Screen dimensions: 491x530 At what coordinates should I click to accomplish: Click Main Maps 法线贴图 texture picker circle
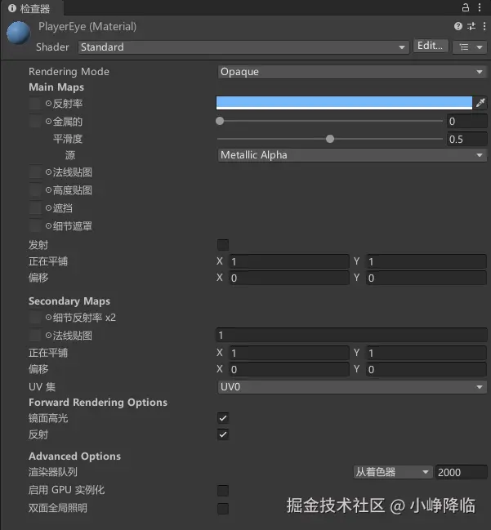coord(48,172)
